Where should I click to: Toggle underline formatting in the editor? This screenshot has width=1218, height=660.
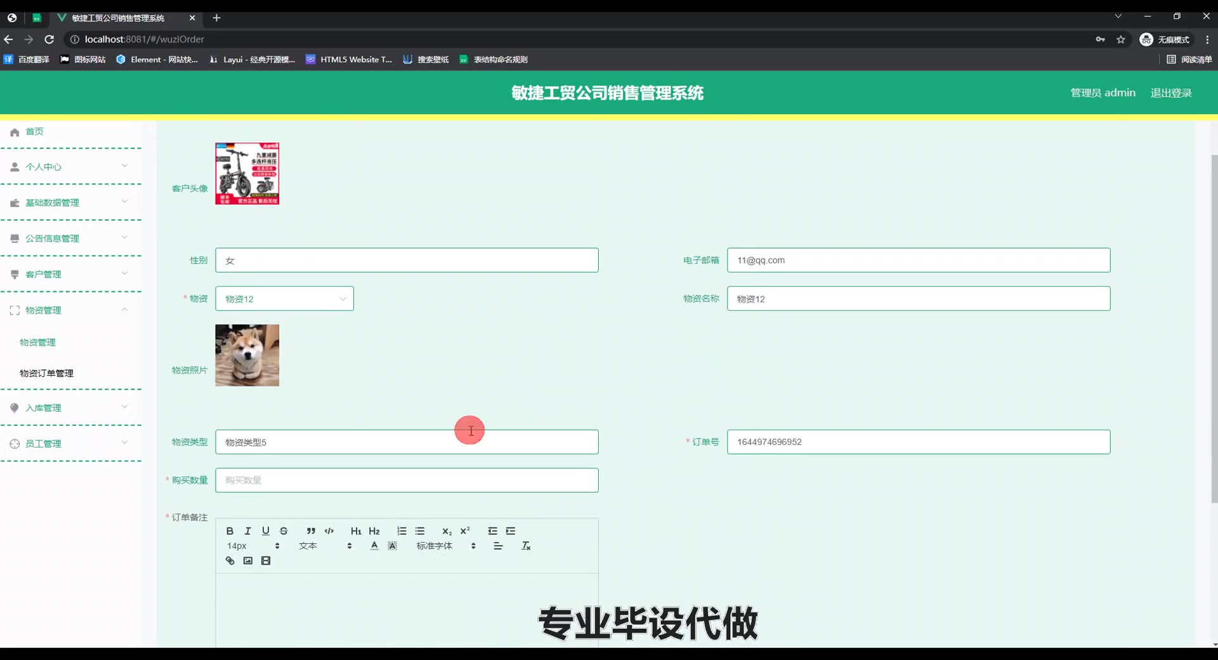(266, 531)
